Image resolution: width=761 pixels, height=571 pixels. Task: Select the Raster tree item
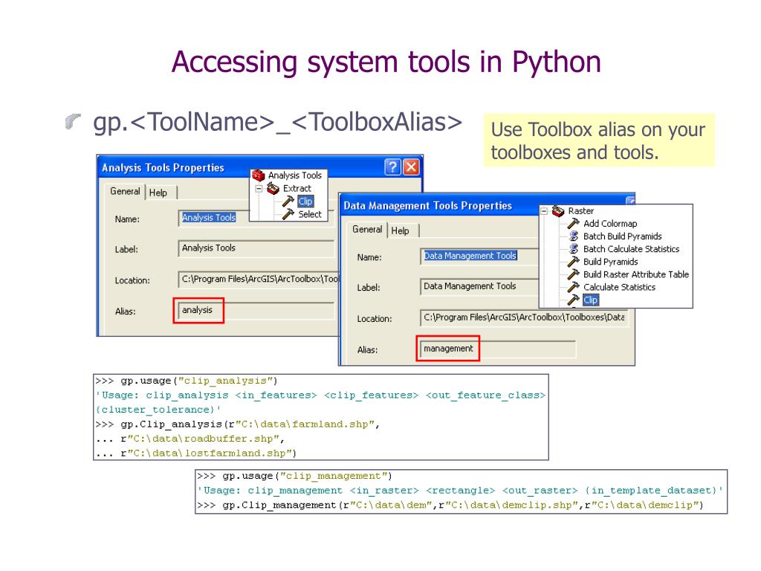[580, 210]
